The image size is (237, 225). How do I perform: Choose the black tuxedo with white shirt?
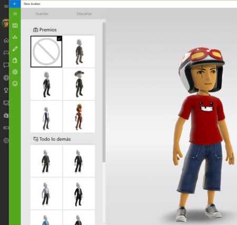[x=79, y=193]
